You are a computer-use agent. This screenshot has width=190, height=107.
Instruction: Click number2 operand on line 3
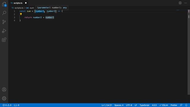pyautogui.click(x=37, y=18)
